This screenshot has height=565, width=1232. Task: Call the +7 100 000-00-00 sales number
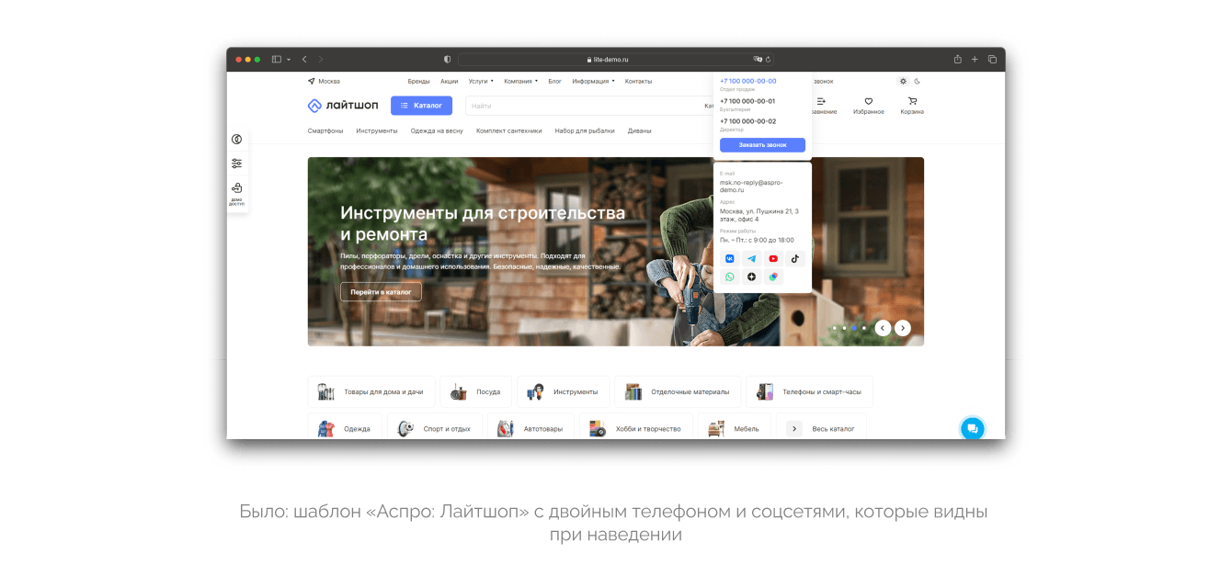coord(747,81)
